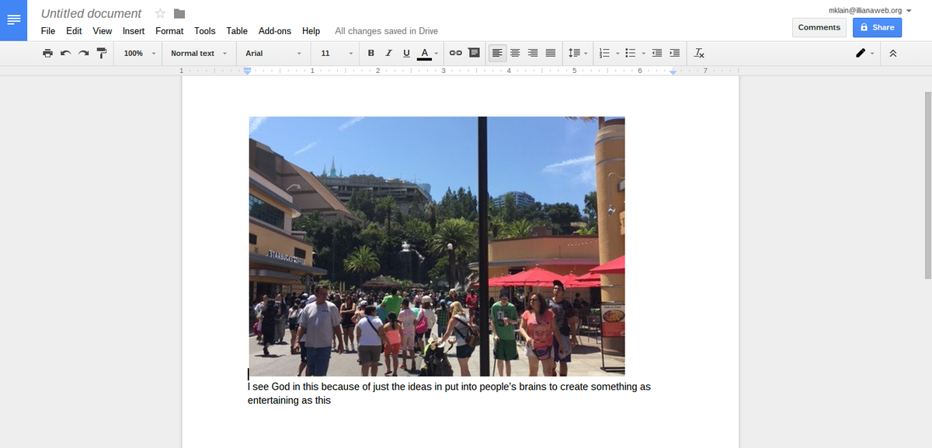
Task: Open the Line spacing options
Action: coord(577,53)
